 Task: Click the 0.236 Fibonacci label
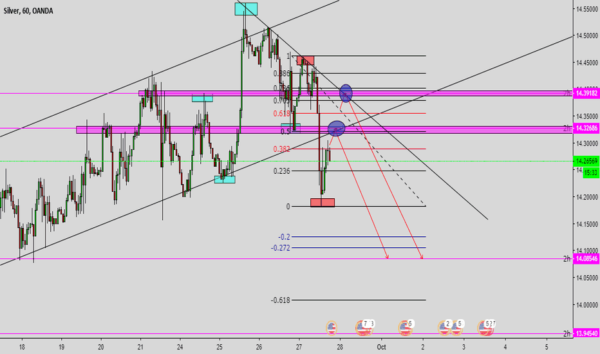click(x=281, y=171)
